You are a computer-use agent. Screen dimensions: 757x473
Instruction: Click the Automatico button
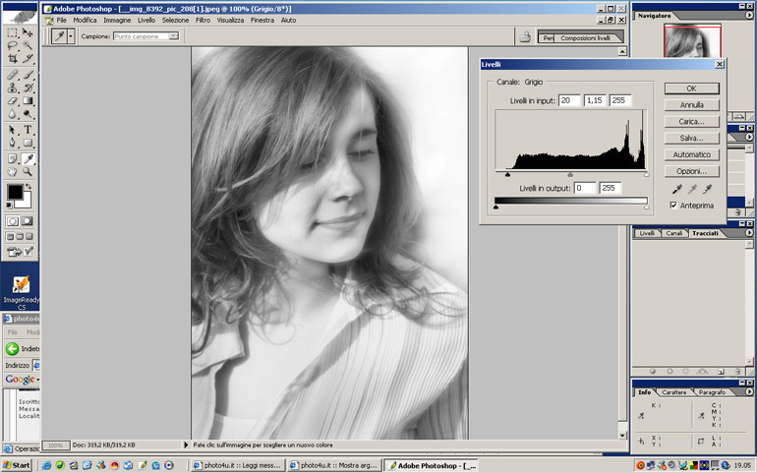click(x=692, y=154)
